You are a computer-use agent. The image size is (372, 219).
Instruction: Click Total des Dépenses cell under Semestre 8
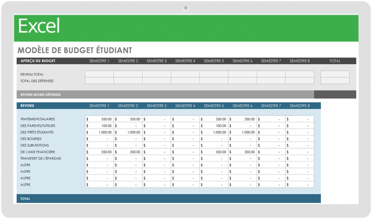[x=300, y=81]
